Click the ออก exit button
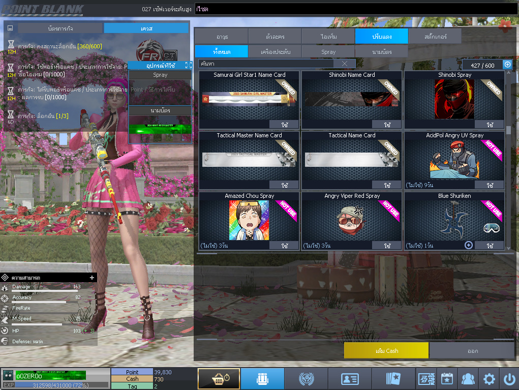The width and height of the screenshot is (519, 390). click(472, 351)
